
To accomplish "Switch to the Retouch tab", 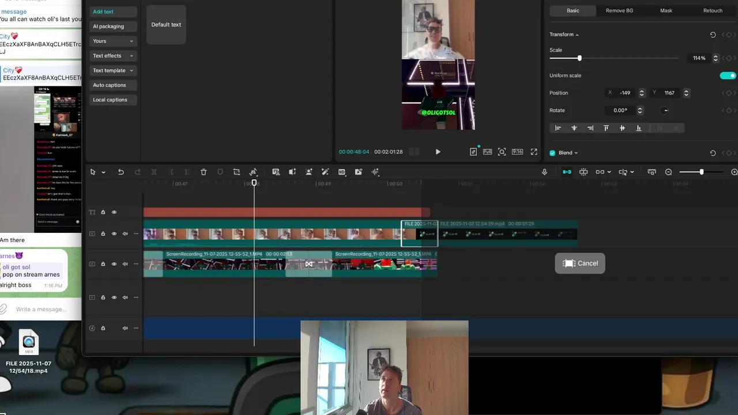I will 713,10.
